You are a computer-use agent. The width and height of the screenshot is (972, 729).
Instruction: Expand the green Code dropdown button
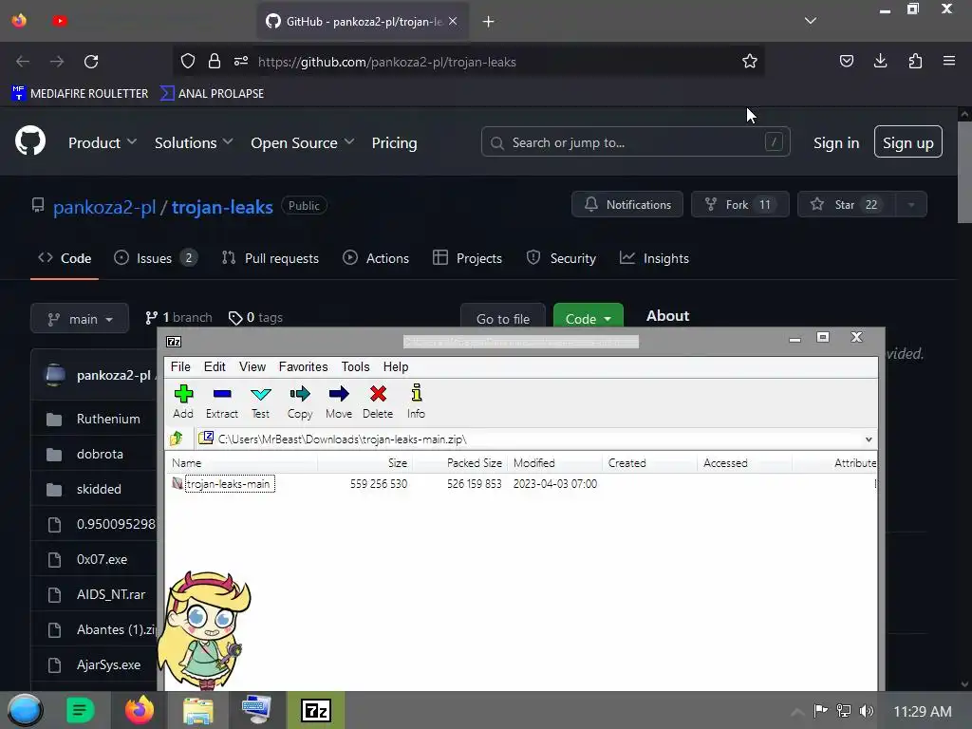pos(589,316)
